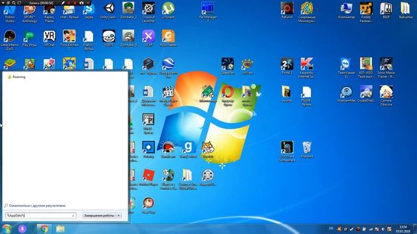Viewport: 417px width, 234px height.
Task: Launch the Foxit Reader shortcut
Action: tap(168, 38)
